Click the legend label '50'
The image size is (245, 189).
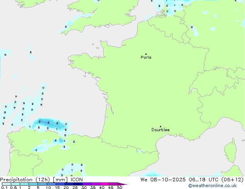tap(119, 187)
